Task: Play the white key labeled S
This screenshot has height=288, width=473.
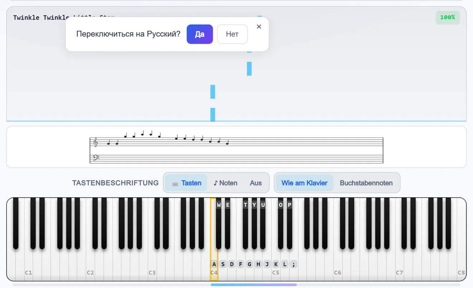Action: 223,265
